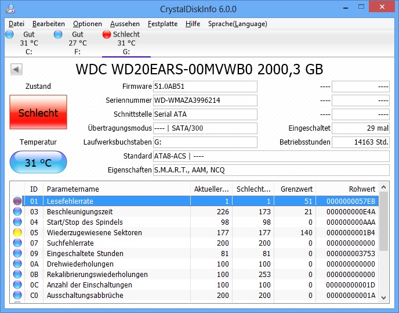This screenshot has height=313, width=399.
Task: Click the previous disk arrow button
Action: pos(17,69)
